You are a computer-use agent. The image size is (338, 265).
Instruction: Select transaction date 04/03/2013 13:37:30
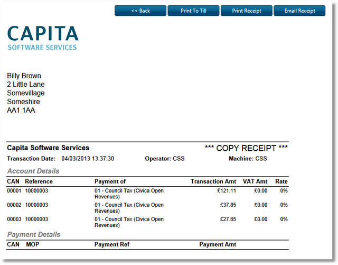88,159
